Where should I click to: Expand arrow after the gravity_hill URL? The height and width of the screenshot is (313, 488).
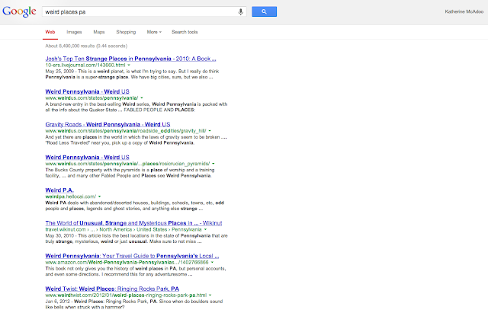pyautogui.click(x=210, y=131)
